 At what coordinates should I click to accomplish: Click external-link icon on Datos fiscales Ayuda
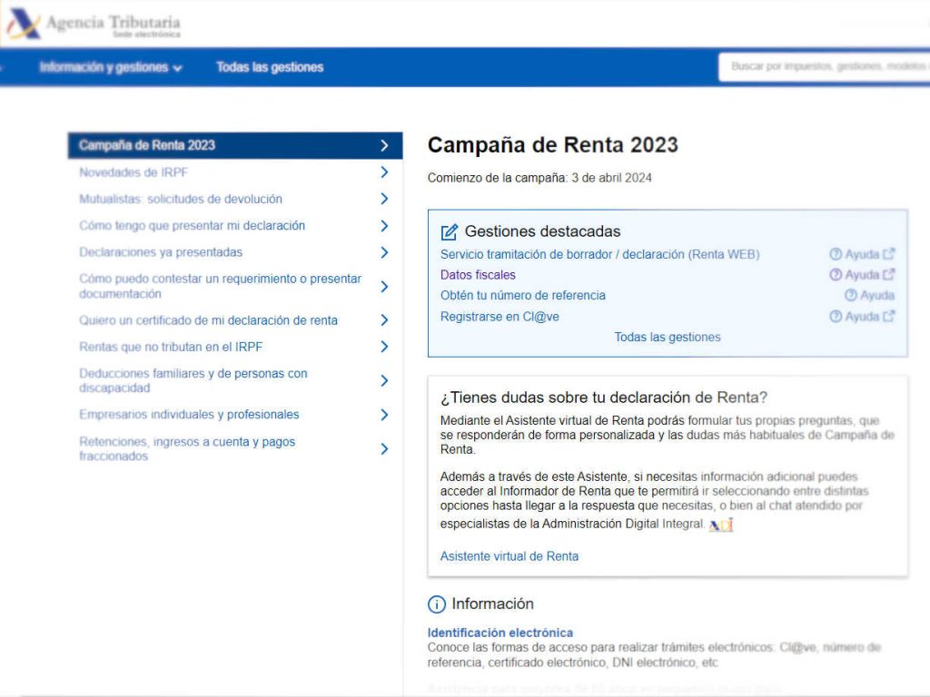click(888, 275)
